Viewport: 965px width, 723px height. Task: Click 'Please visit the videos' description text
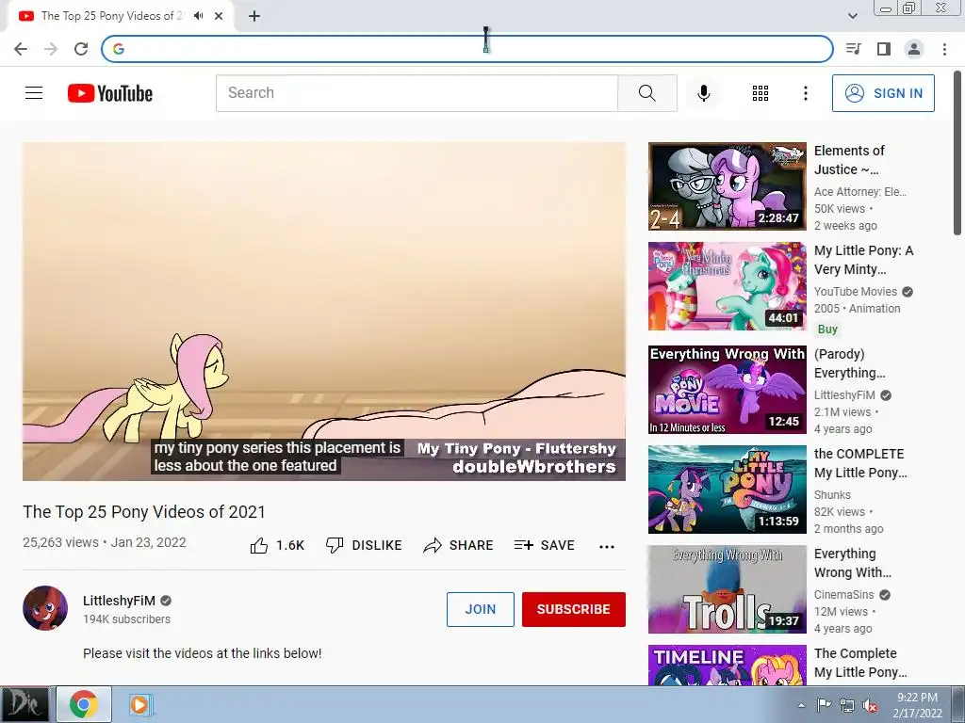point(202,653)
